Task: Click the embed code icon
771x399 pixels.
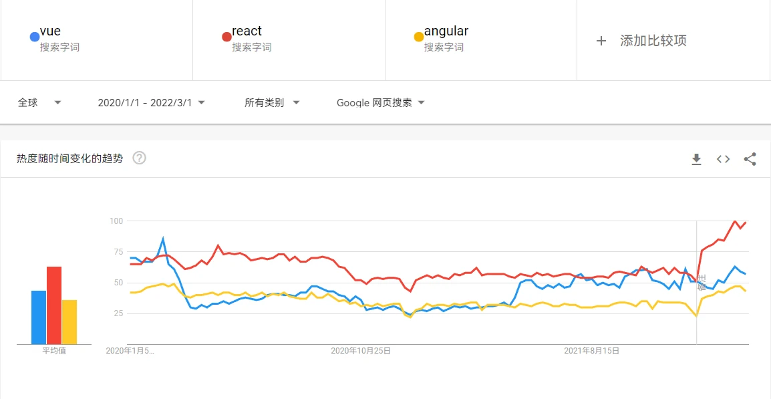Action: (723, 159)
